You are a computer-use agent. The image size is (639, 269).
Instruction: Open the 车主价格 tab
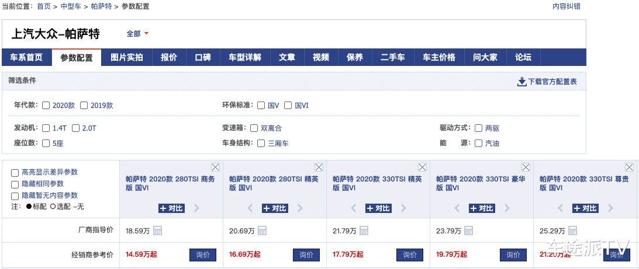pyautogui.click(x=439, y=57)
